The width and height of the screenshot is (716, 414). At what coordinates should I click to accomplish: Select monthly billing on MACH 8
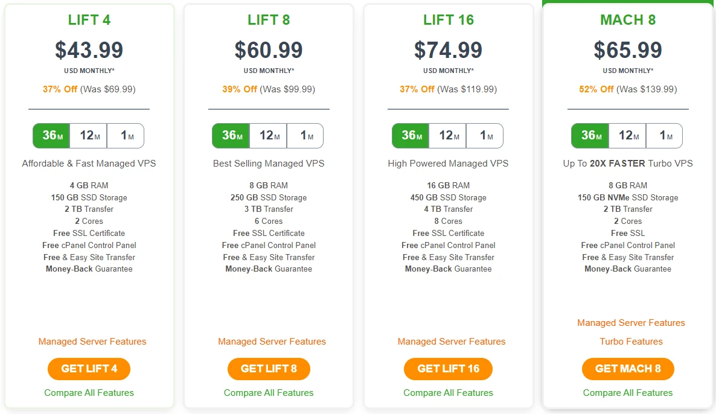point(664,136)
